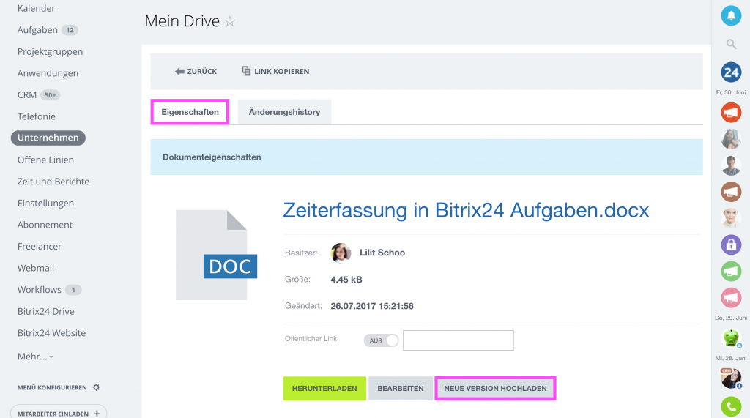Viewport: 750px width, 418px height.
Task: Click Lilit Schoo's owner avatar
Action: 341,253
